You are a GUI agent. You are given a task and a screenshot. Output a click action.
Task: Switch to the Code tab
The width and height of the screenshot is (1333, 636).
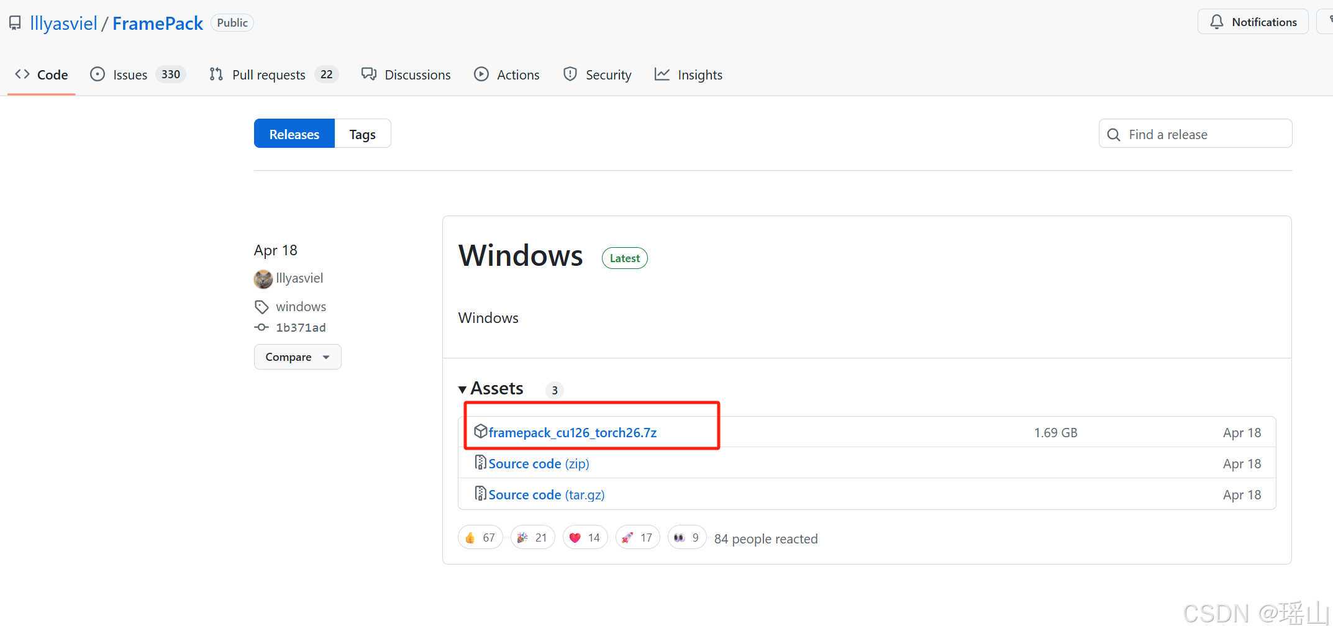pos(42,75)
